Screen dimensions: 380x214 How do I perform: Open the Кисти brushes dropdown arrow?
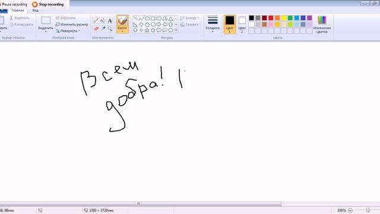[122, 32]
